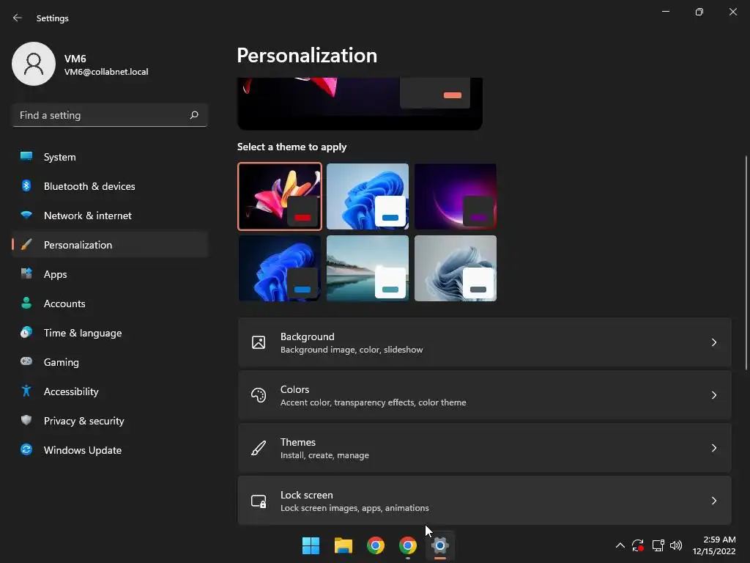Image resolution: width=750 pixels, height=563 pixels.
Task: Open the Windows Start button
Action: tap(311, 545)
